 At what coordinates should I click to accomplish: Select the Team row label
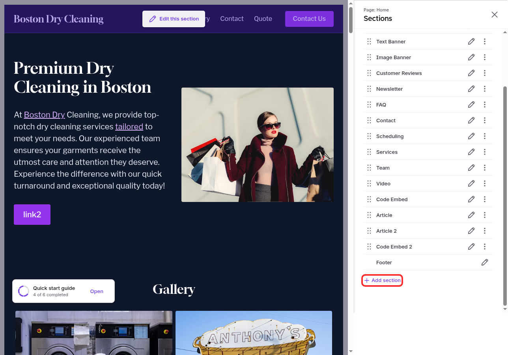coord(383,168)
